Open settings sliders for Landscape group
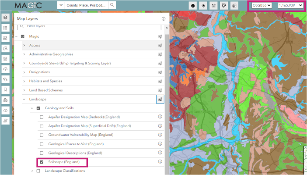Image resolution: width=307 pixels, height=175 pixels. click(160, 99)
